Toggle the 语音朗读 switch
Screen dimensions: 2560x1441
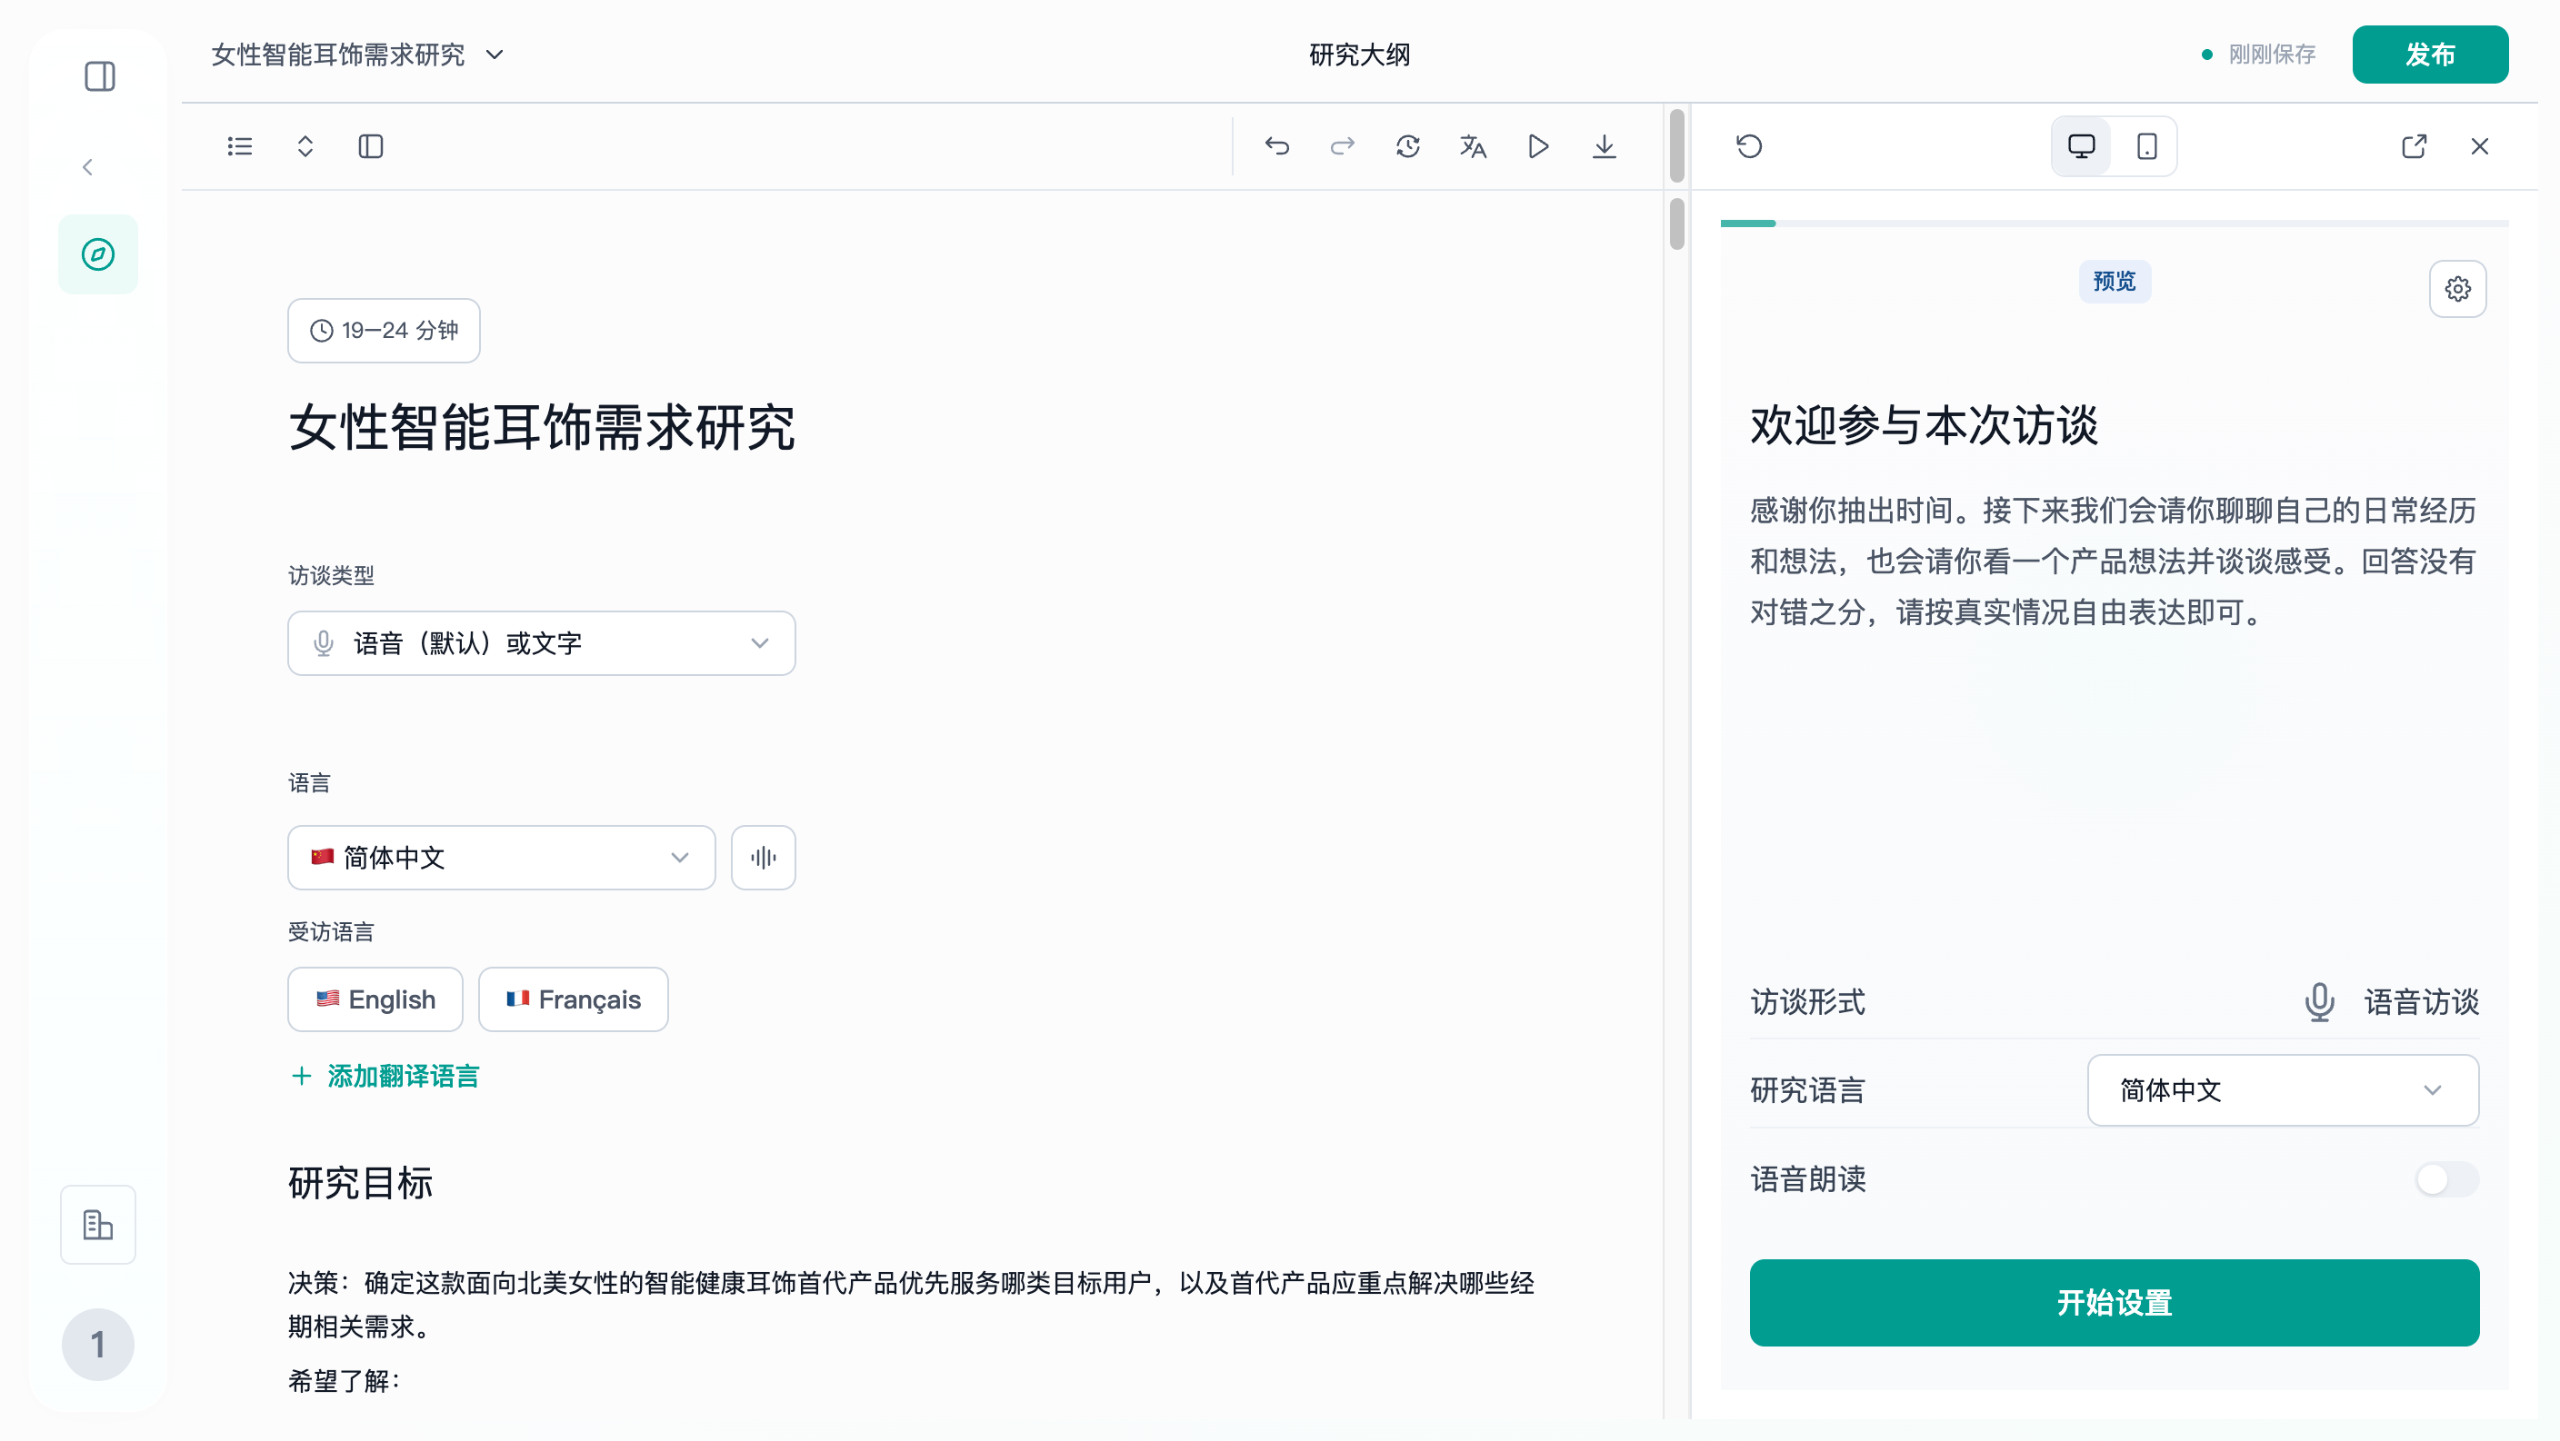[2446, 1178]
